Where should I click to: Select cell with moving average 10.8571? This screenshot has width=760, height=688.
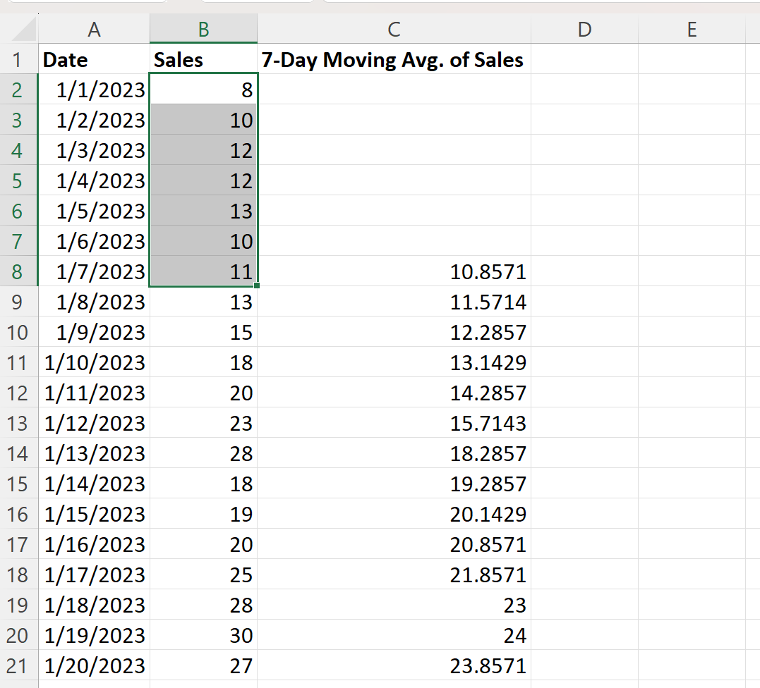coord(394,271)
